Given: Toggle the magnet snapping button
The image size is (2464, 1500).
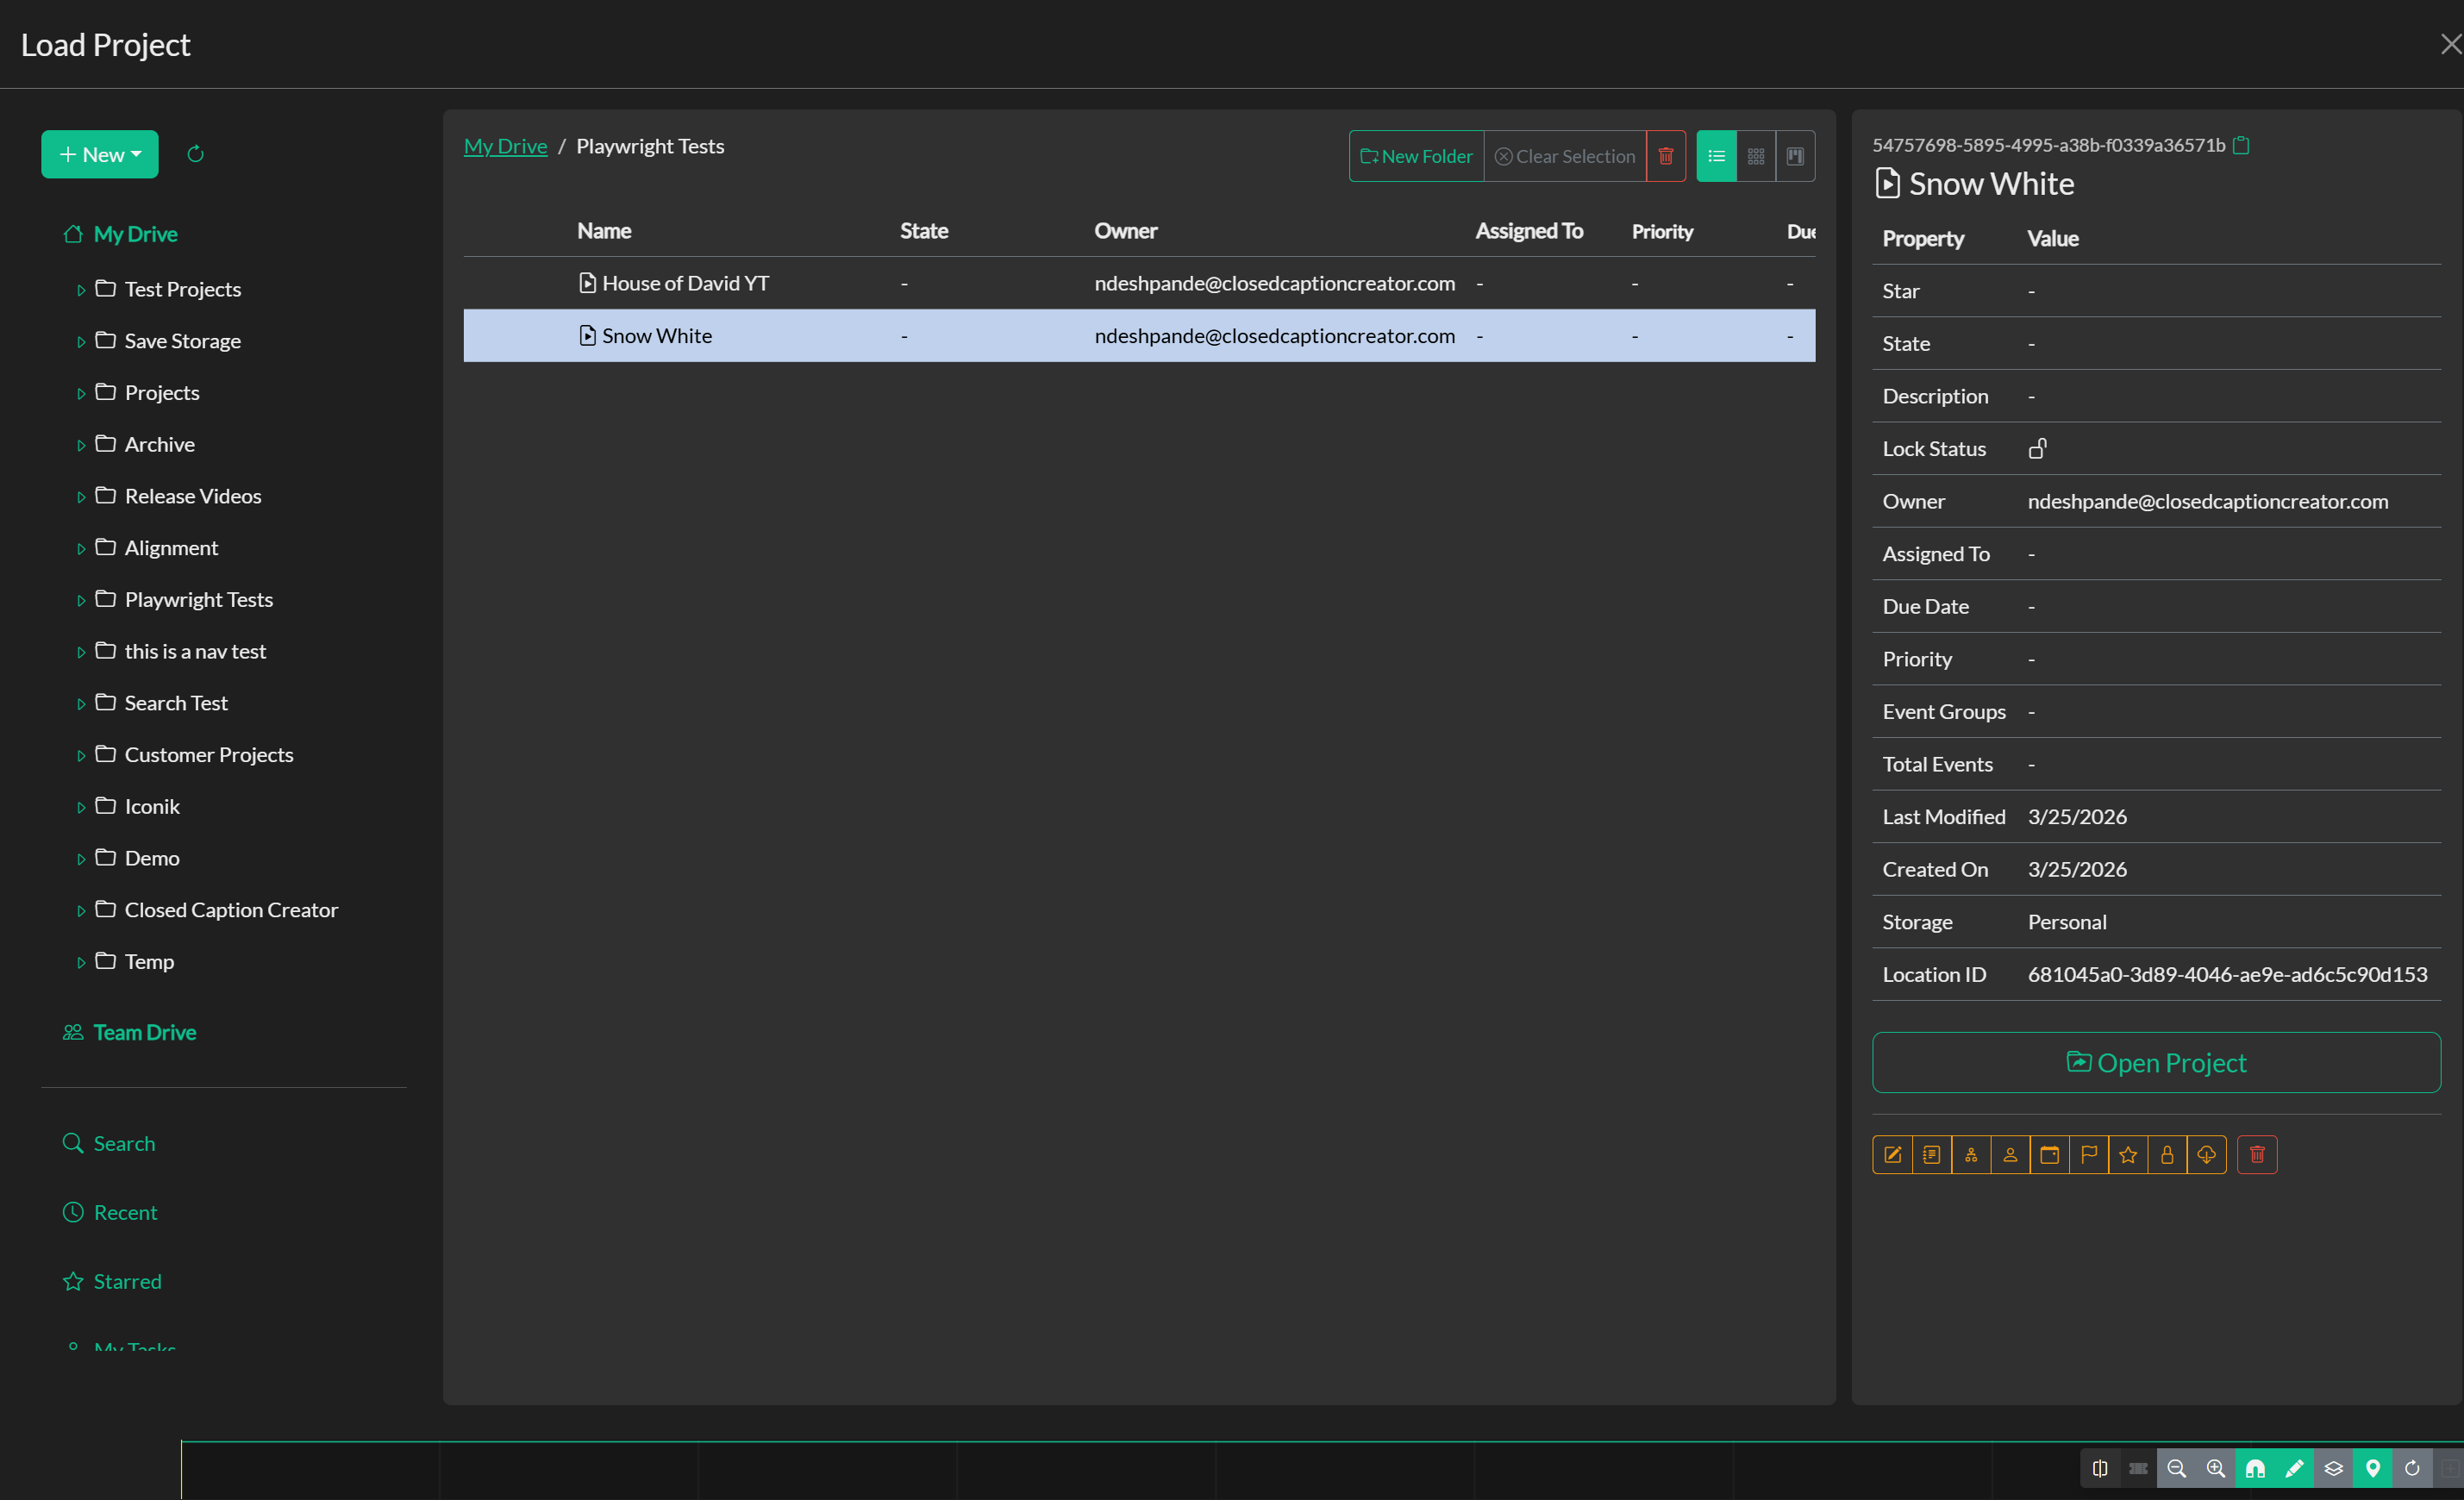Looking at the screenshot, I should (x=2255, y=1468).
